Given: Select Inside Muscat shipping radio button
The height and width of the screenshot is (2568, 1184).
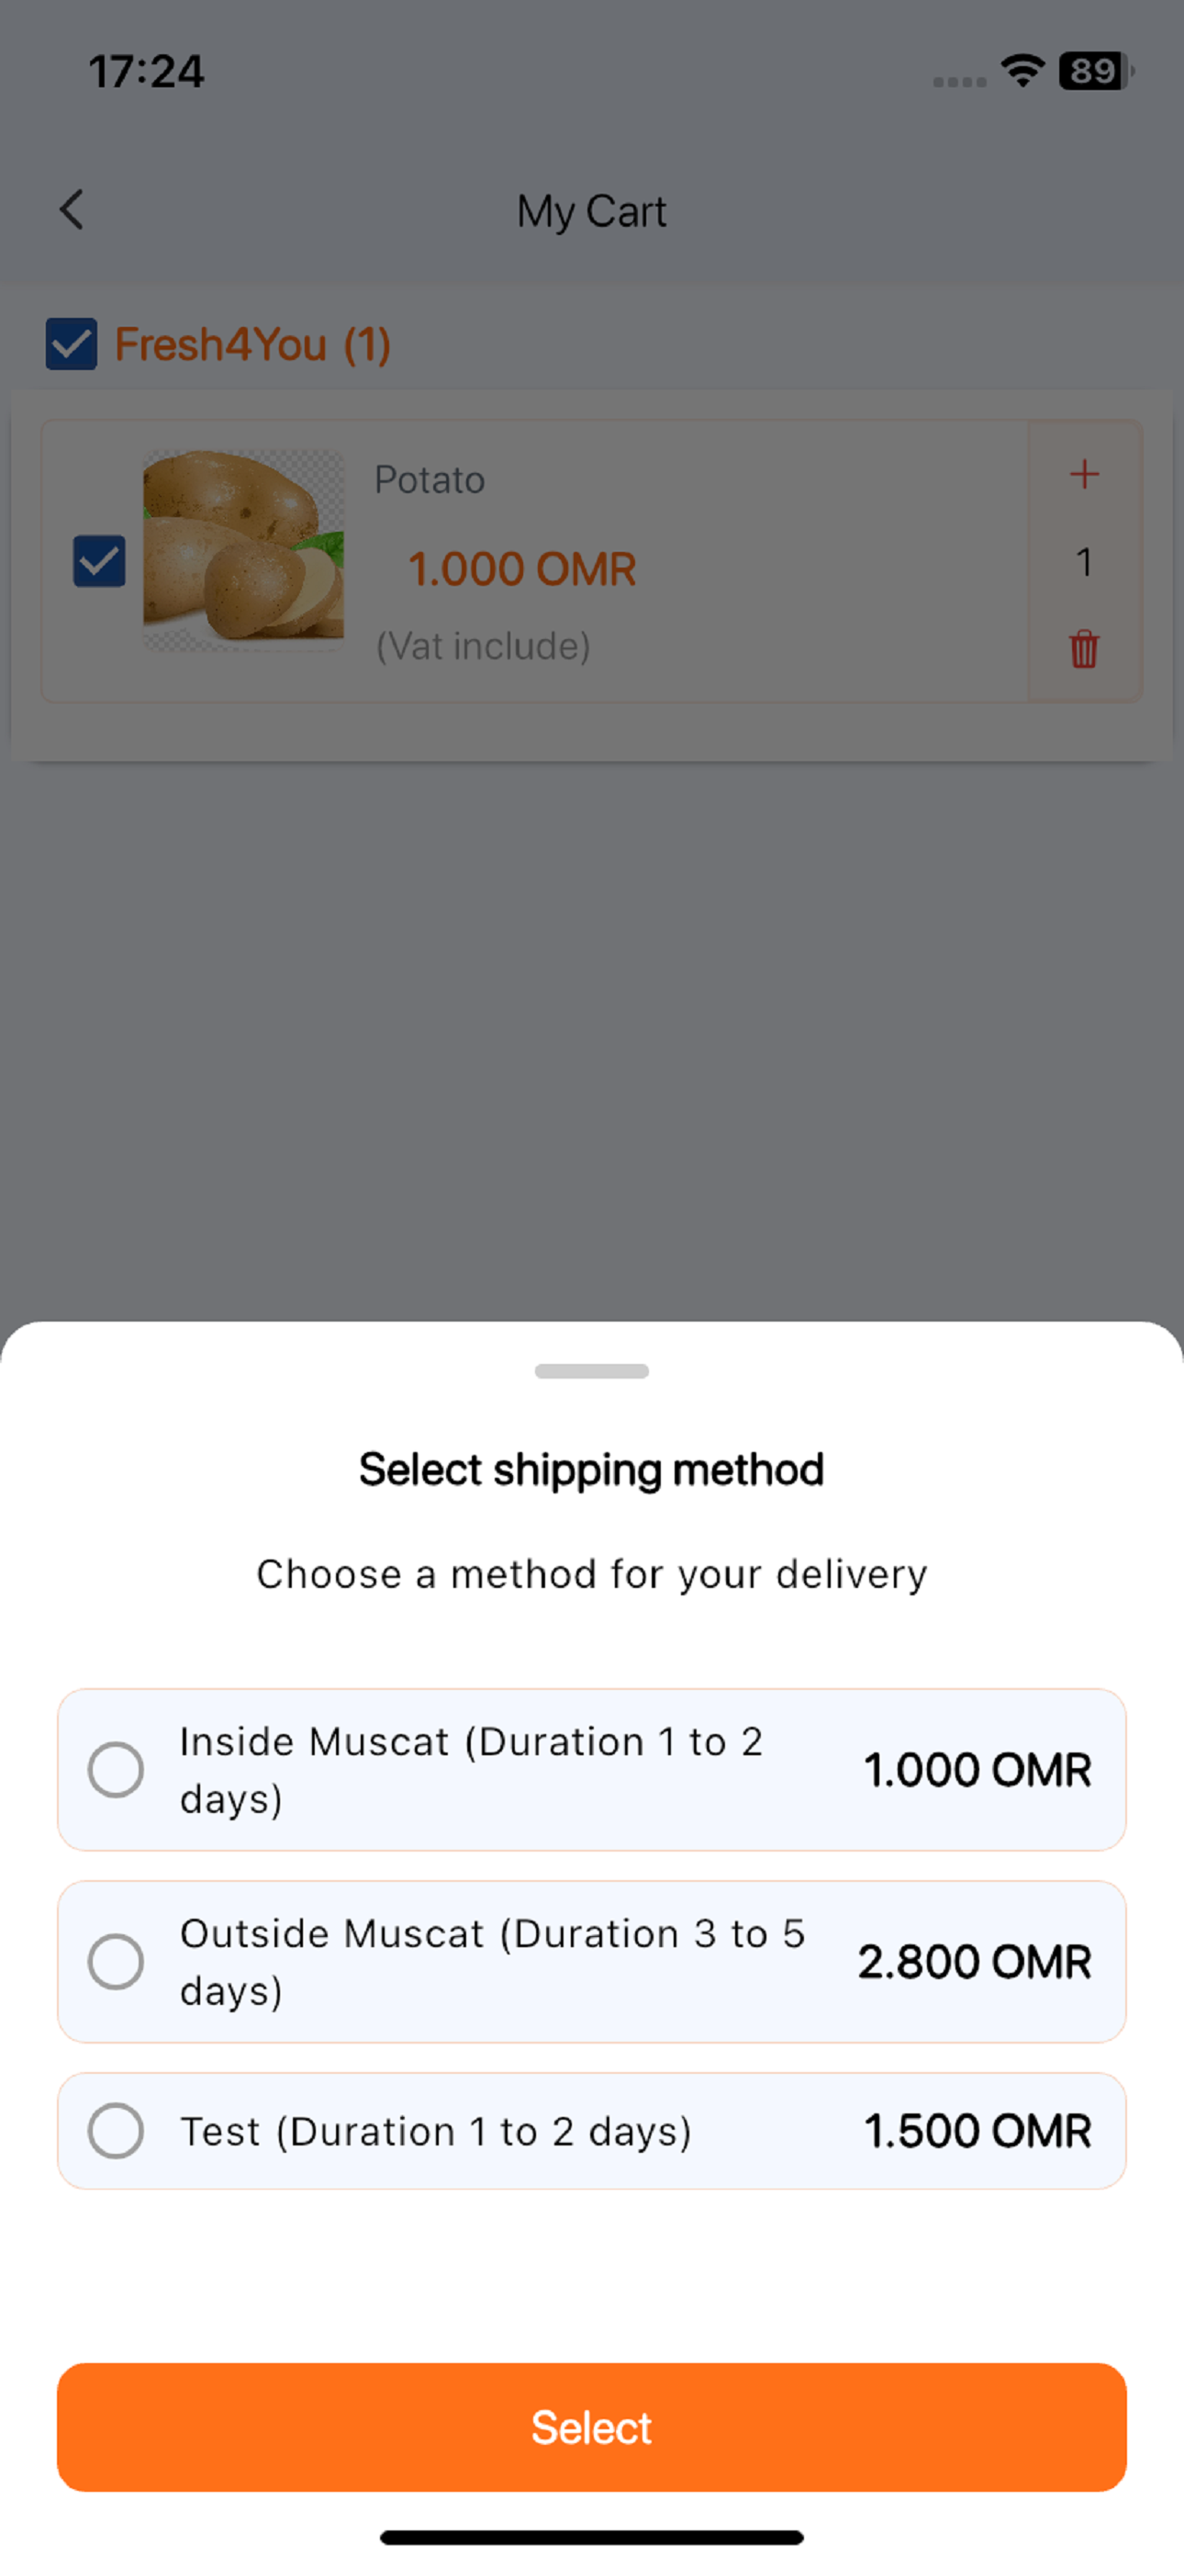Looking at the screenshot, I should [116, 1770].
